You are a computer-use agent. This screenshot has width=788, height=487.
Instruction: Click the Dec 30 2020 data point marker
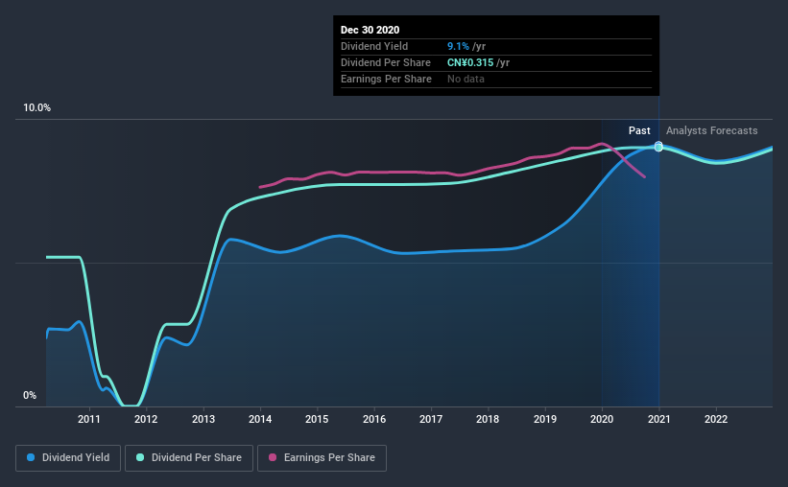658,147
